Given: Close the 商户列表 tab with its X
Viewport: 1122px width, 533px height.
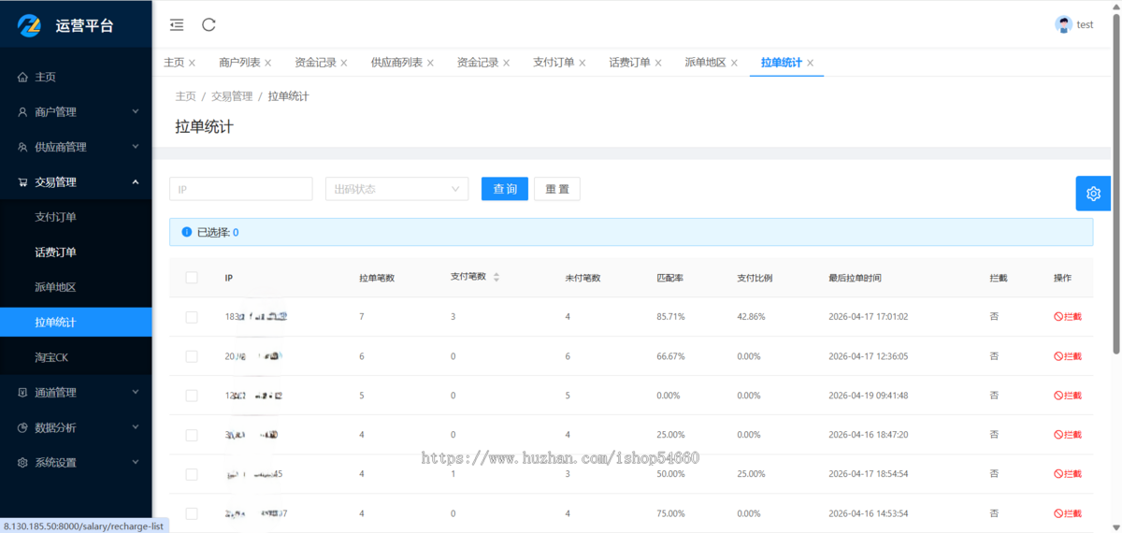Looking at the screenshot, I should [268, 63].
